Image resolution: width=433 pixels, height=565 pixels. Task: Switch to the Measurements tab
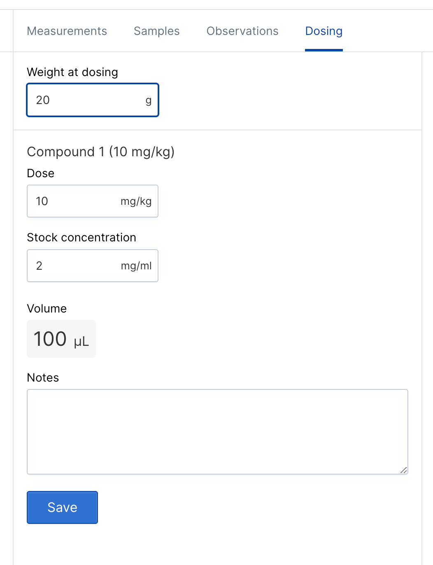67,31
